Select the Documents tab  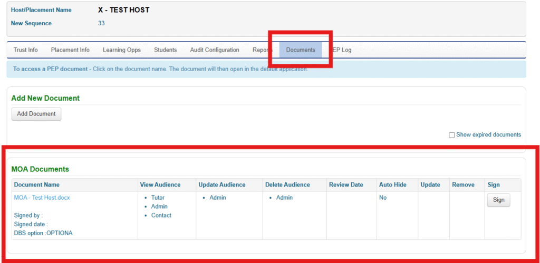pyautogui.click(x=301, y=50)
